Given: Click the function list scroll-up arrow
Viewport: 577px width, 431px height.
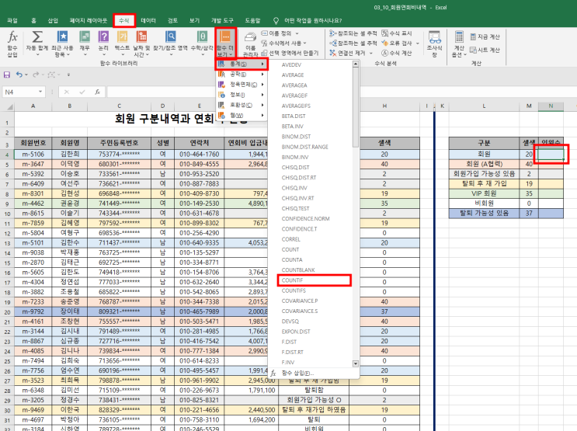Looking at the screenshot, I should pyautogui.click(x=356, y=64).
